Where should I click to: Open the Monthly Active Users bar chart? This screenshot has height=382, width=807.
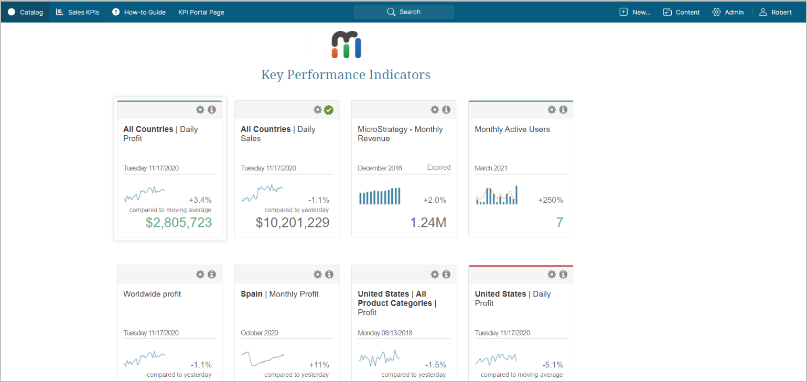coord(497,195)
